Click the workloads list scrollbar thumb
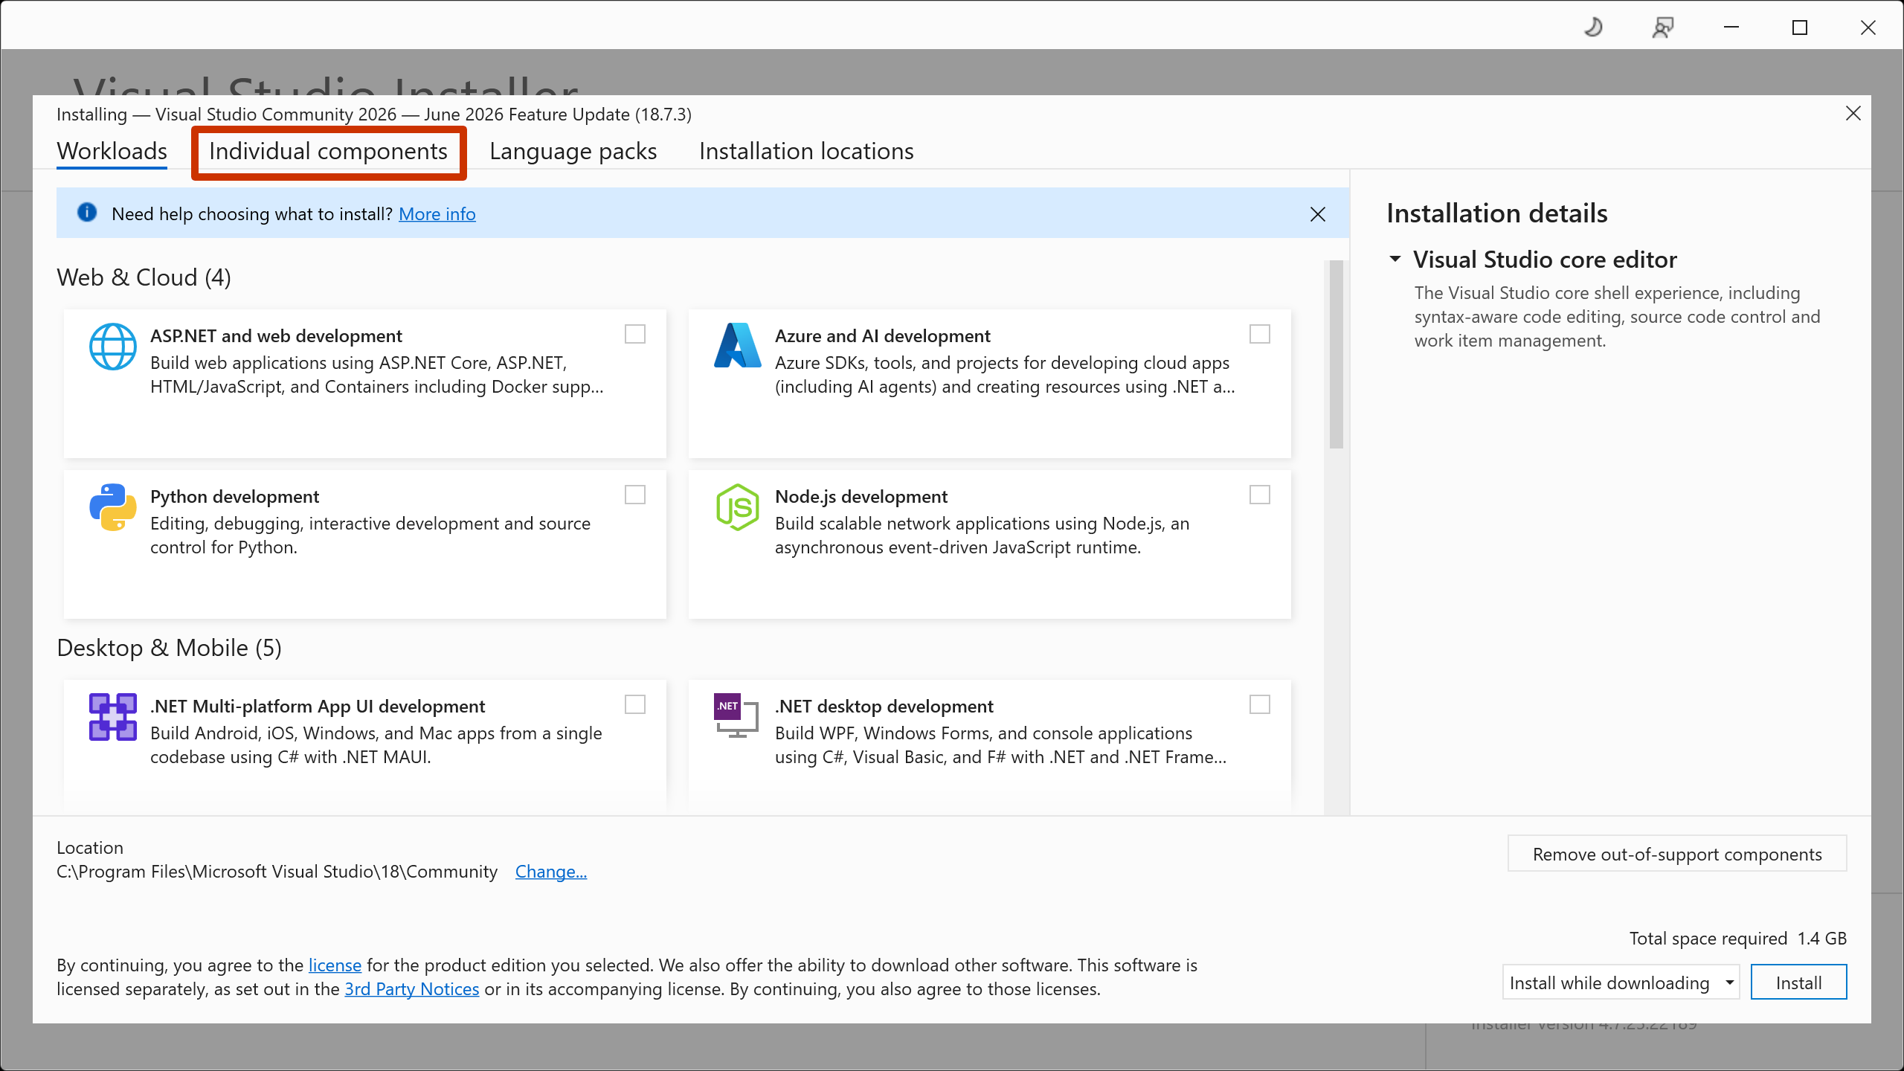 (1337, 354)
